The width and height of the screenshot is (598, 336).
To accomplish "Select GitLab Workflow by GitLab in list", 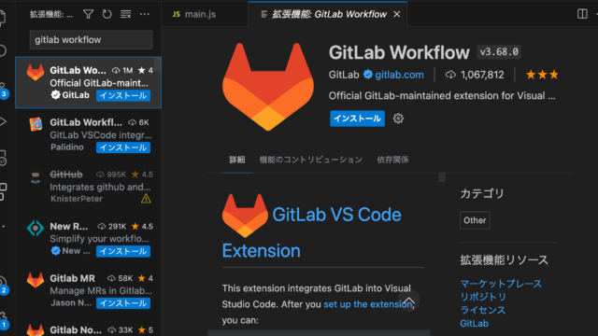I will (x=88, y=83).
